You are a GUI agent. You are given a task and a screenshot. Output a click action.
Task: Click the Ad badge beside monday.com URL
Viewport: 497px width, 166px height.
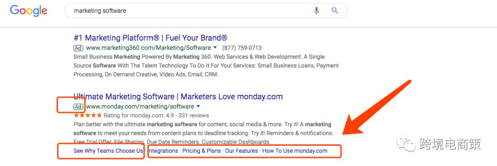point(78,107)
